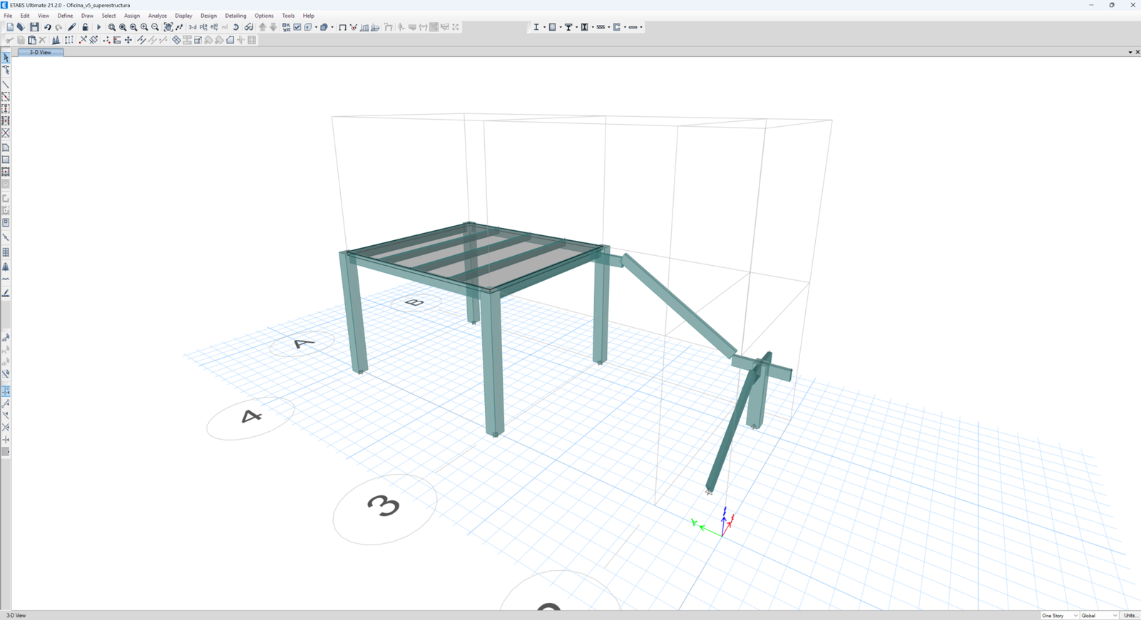Open the Detailing menu
1141x620 pixels.
pos(235,16)
